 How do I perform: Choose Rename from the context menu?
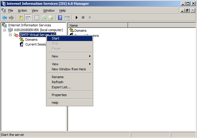click(69, 77)
